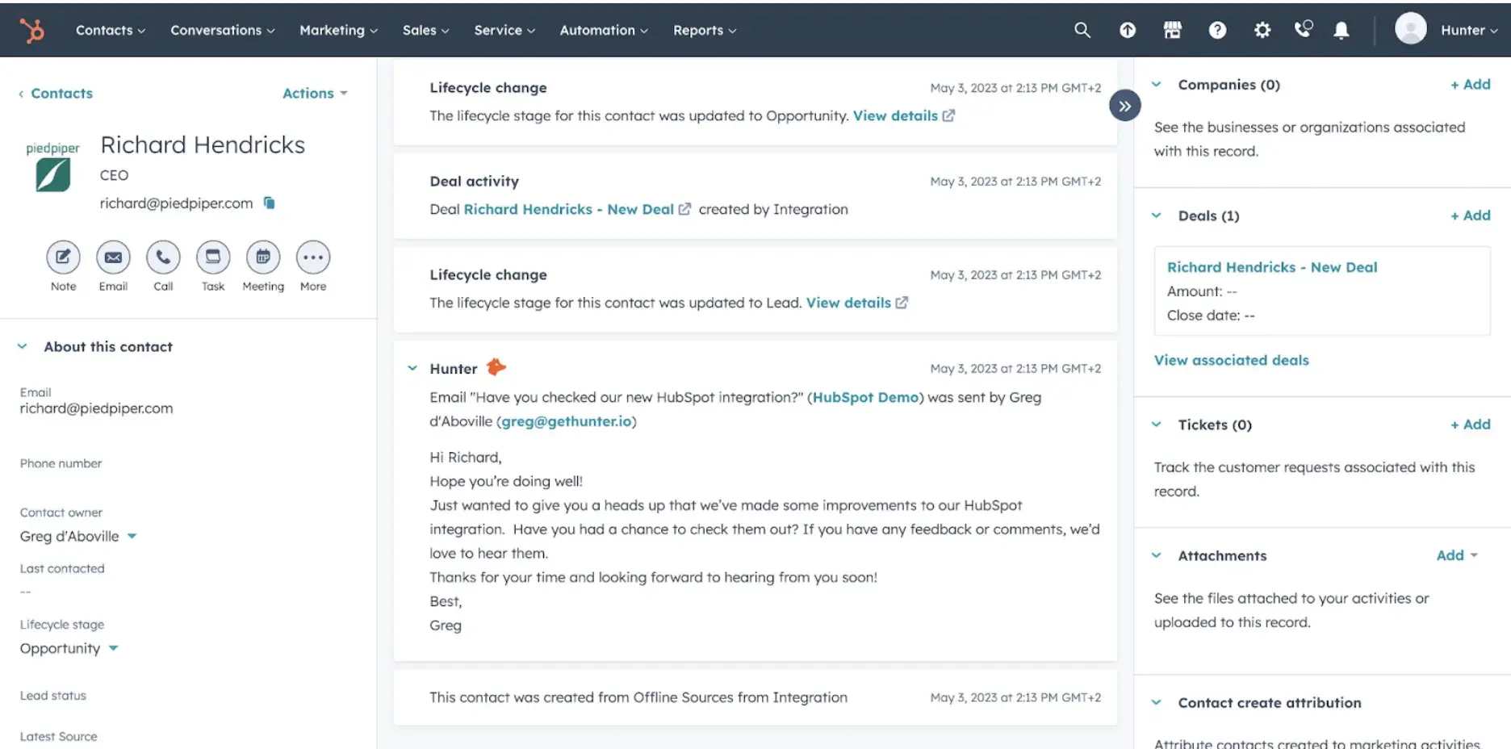
Task: Click the search magnifier icon
Action: tap(1082, 30)
